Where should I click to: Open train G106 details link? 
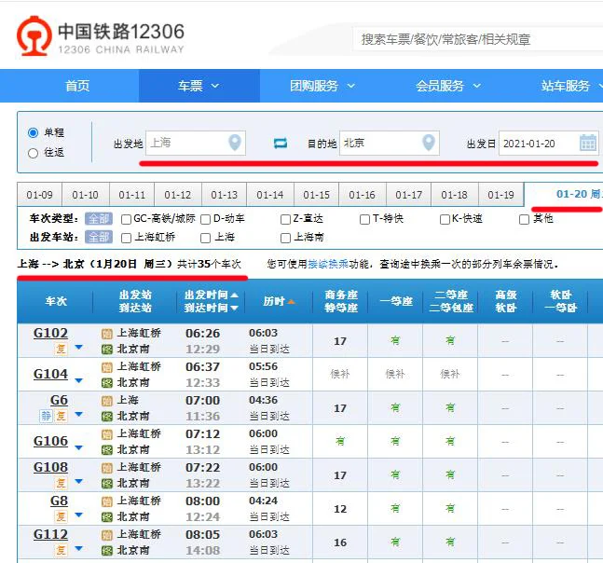50,441
